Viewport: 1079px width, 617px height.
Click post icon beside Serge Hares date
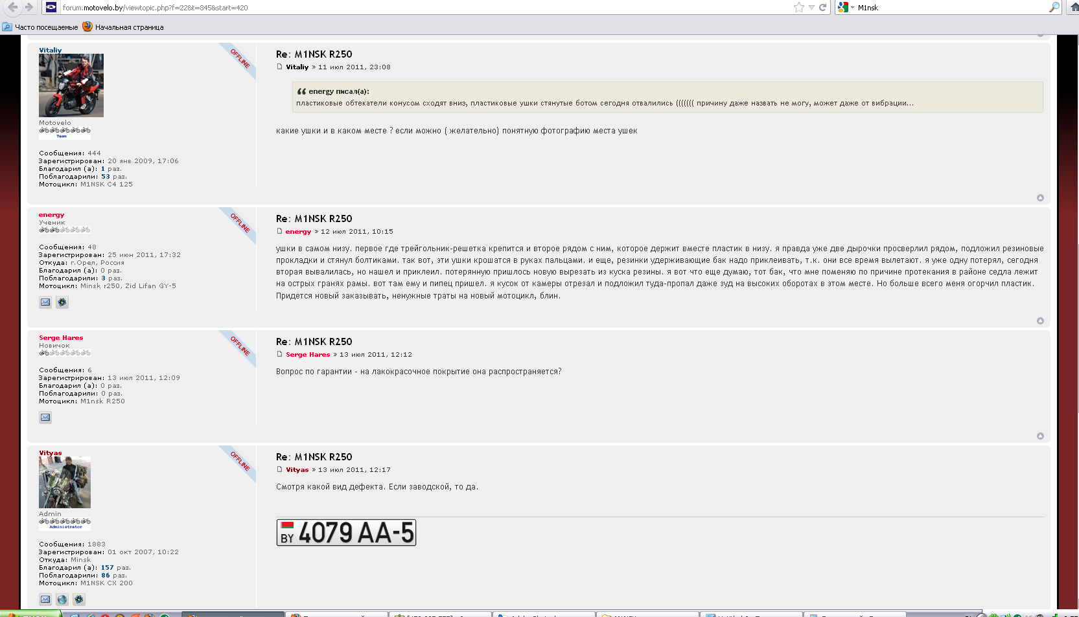click(280, 354)
